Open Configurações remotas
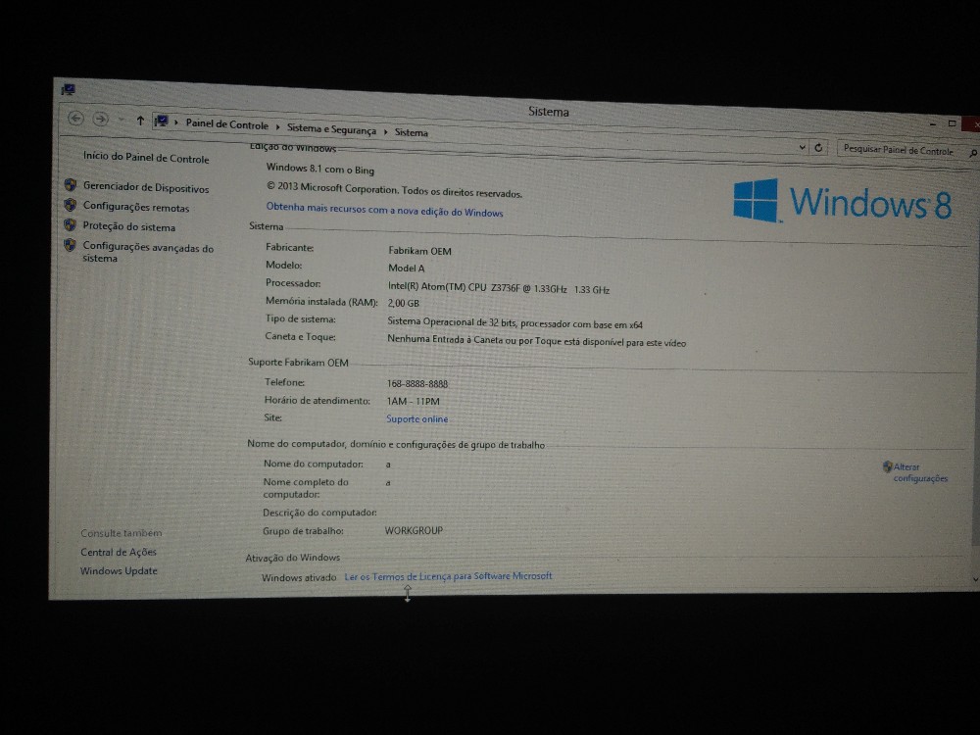 click(x=136, y=207)
